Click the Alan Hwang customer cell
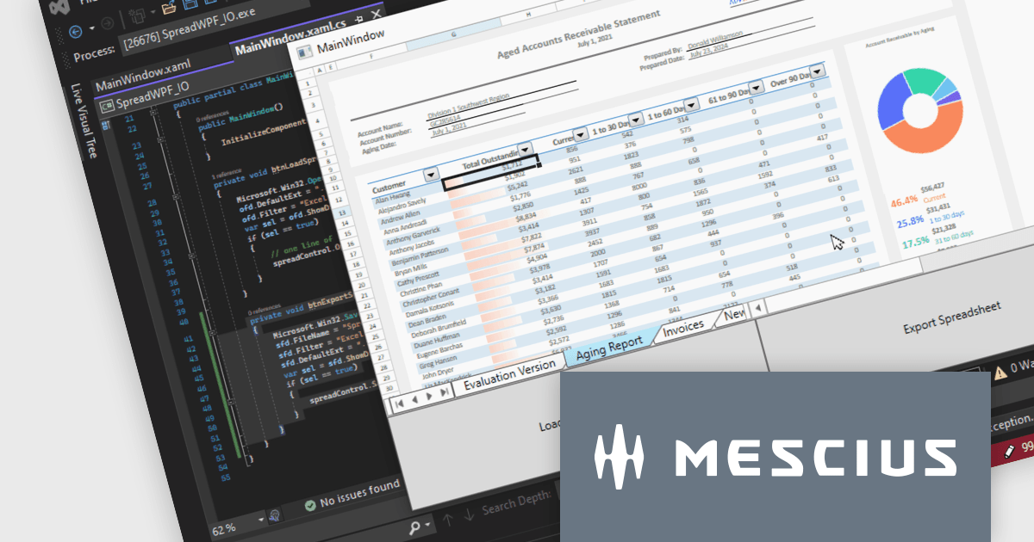 click(x=392, y=200)
